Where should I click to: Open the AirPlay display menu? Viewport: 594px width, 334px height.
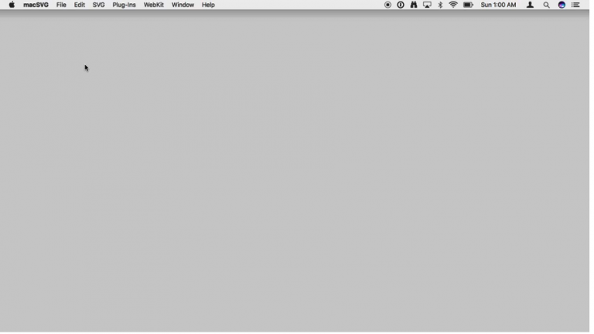point(427,5)
